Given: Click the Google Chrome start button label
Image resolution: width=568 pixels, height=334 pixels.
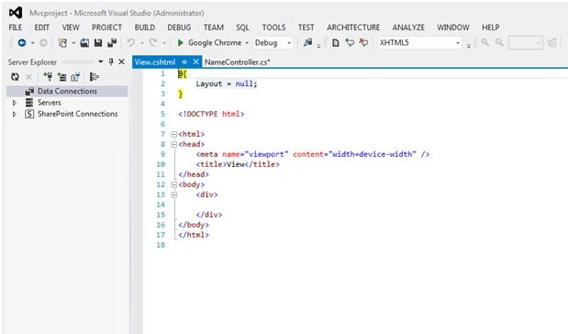Looking at the screenshot, I should point(215,43).
